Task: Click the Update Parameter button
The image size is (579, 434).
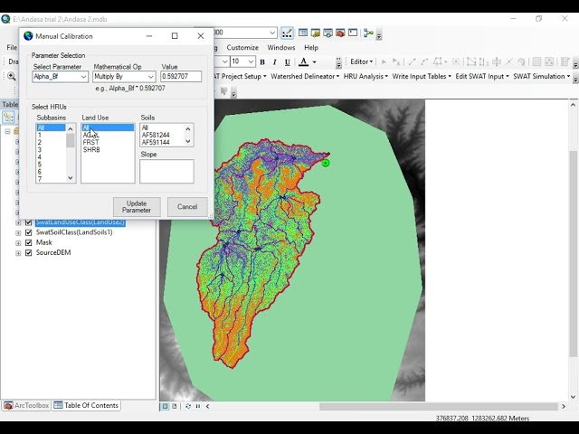Action: click(x=137, y=207)
